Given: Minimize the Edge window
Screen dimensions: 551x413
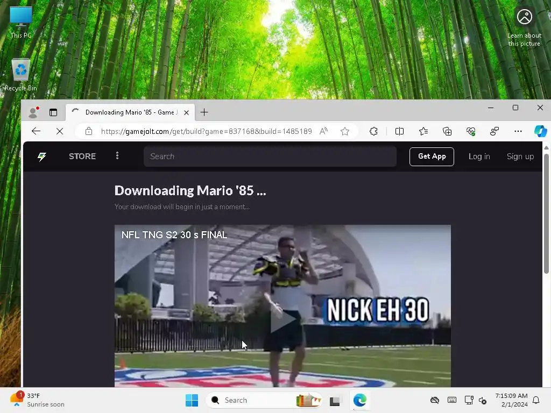Looking at the screenshot, I should point(491,108).
